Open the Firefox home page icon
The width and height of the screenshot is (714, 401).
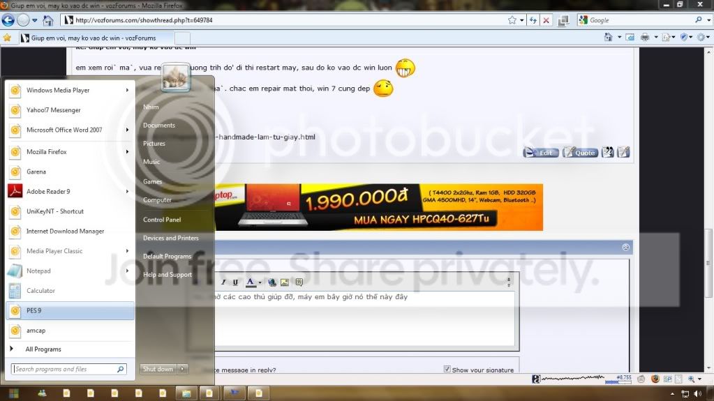[48, 20]
